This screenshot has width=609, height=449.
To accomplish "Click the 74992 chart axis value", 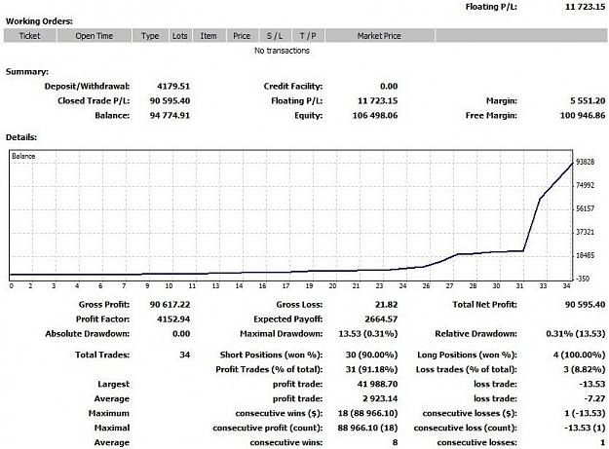I will (585, 185).
